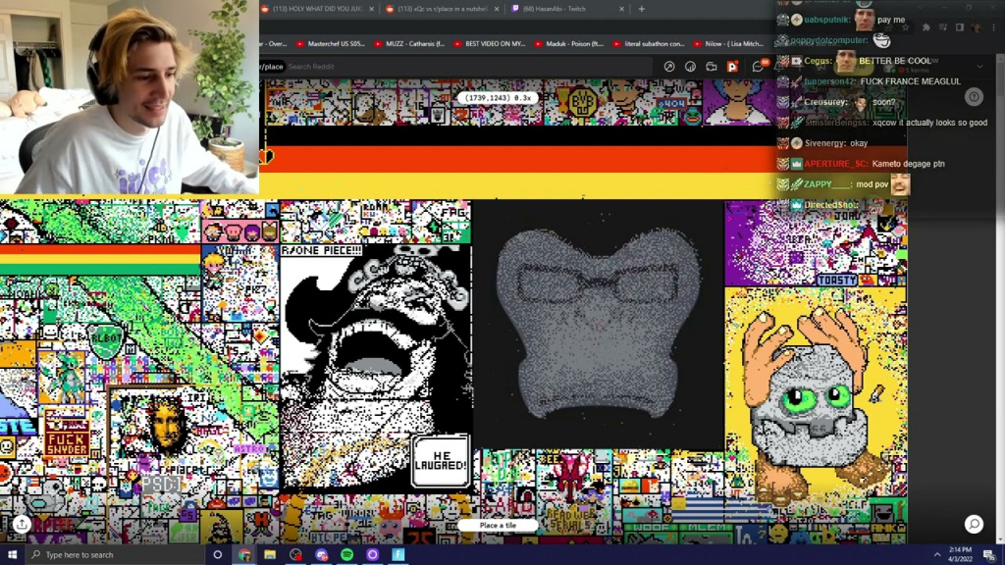Switch to xQc vs r/place tab
1005x565 pixels.
point(443,9)
